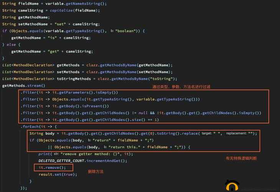
Task: Click the else keyword
Action: pyautogui.click(x=11, y=45)
